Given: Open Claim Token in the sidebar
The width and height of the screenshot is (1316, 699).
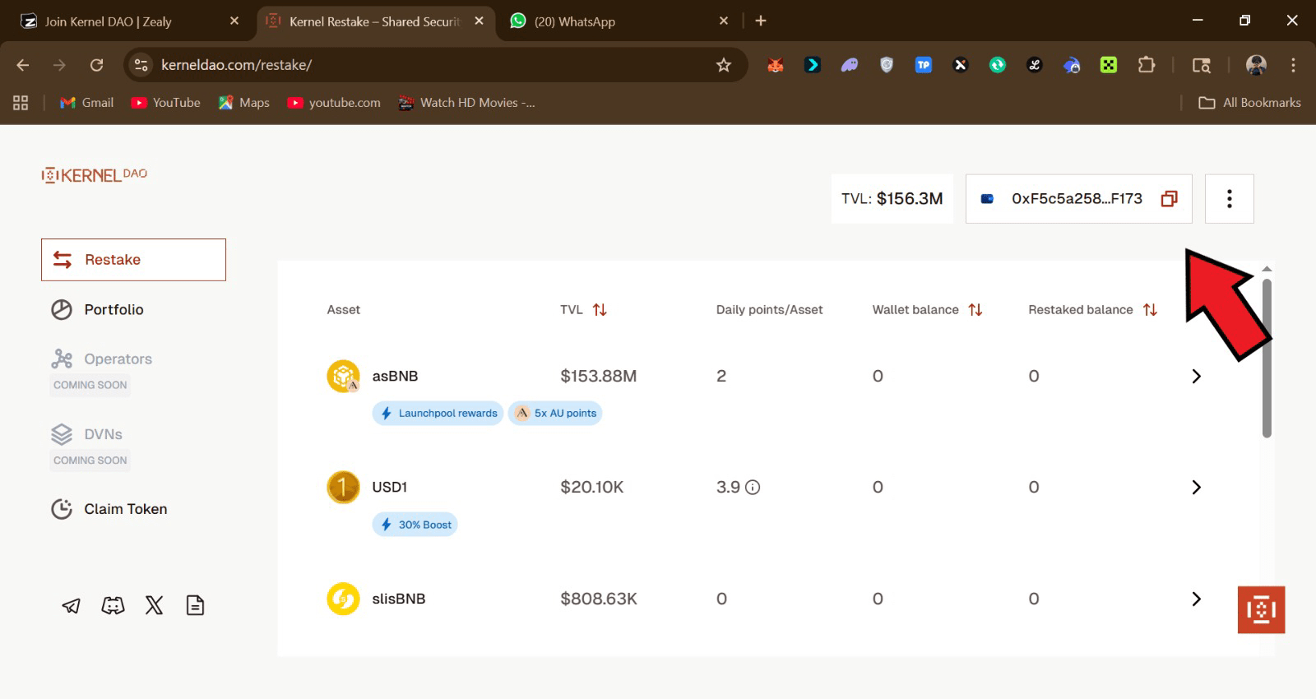Looking at the screenshot, I should click(109, 509).
